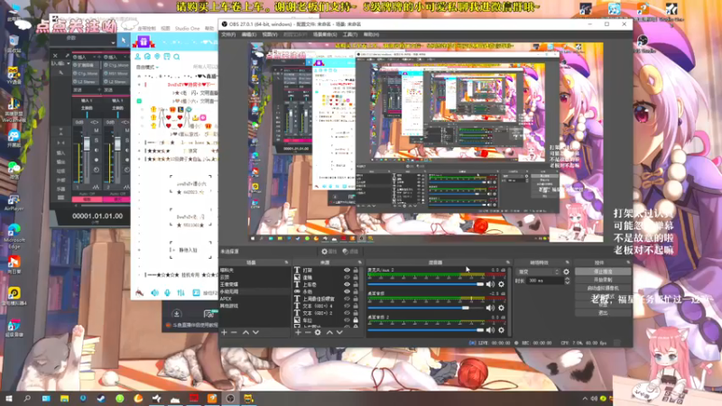722x406 pixels.
Task: Click first mixer channel volume slider
Action: (425, 284)
